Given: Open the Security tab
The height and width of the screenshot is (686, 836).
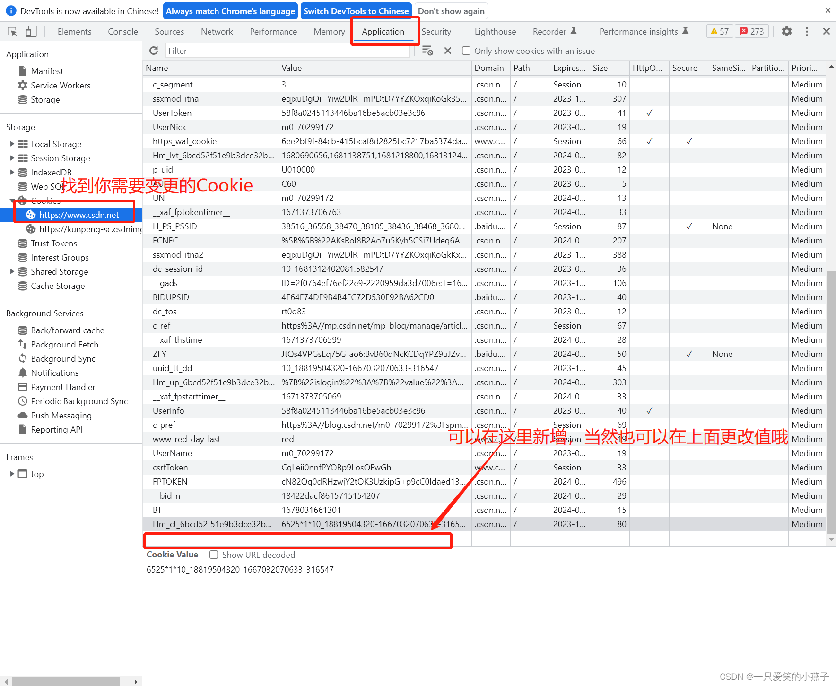Looking at the screenshot, I should click(x=436, y=32).
